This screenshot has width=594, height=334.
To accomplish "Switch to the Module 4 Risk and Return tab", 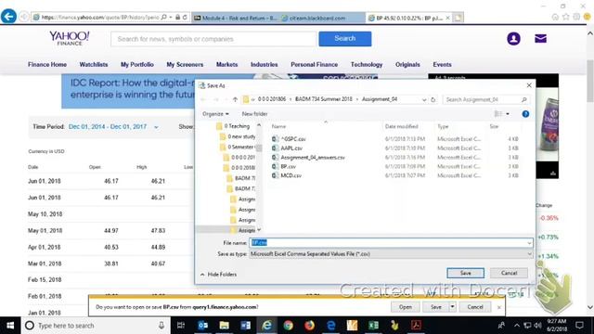I will pyautogui.click(x=236, y=18).
